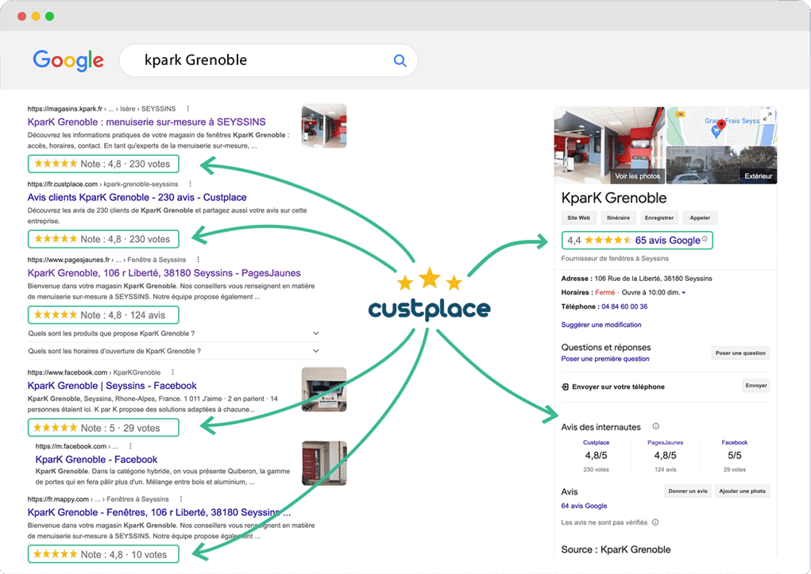
Task: Click info icon next to 65 avis Google
Action: pos(705,239)
